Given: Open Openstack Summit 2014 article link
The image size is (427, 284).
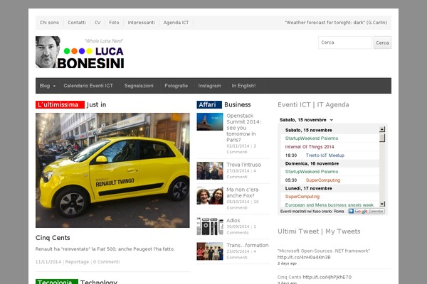Looking at the screenshot, I should point(243,128).
